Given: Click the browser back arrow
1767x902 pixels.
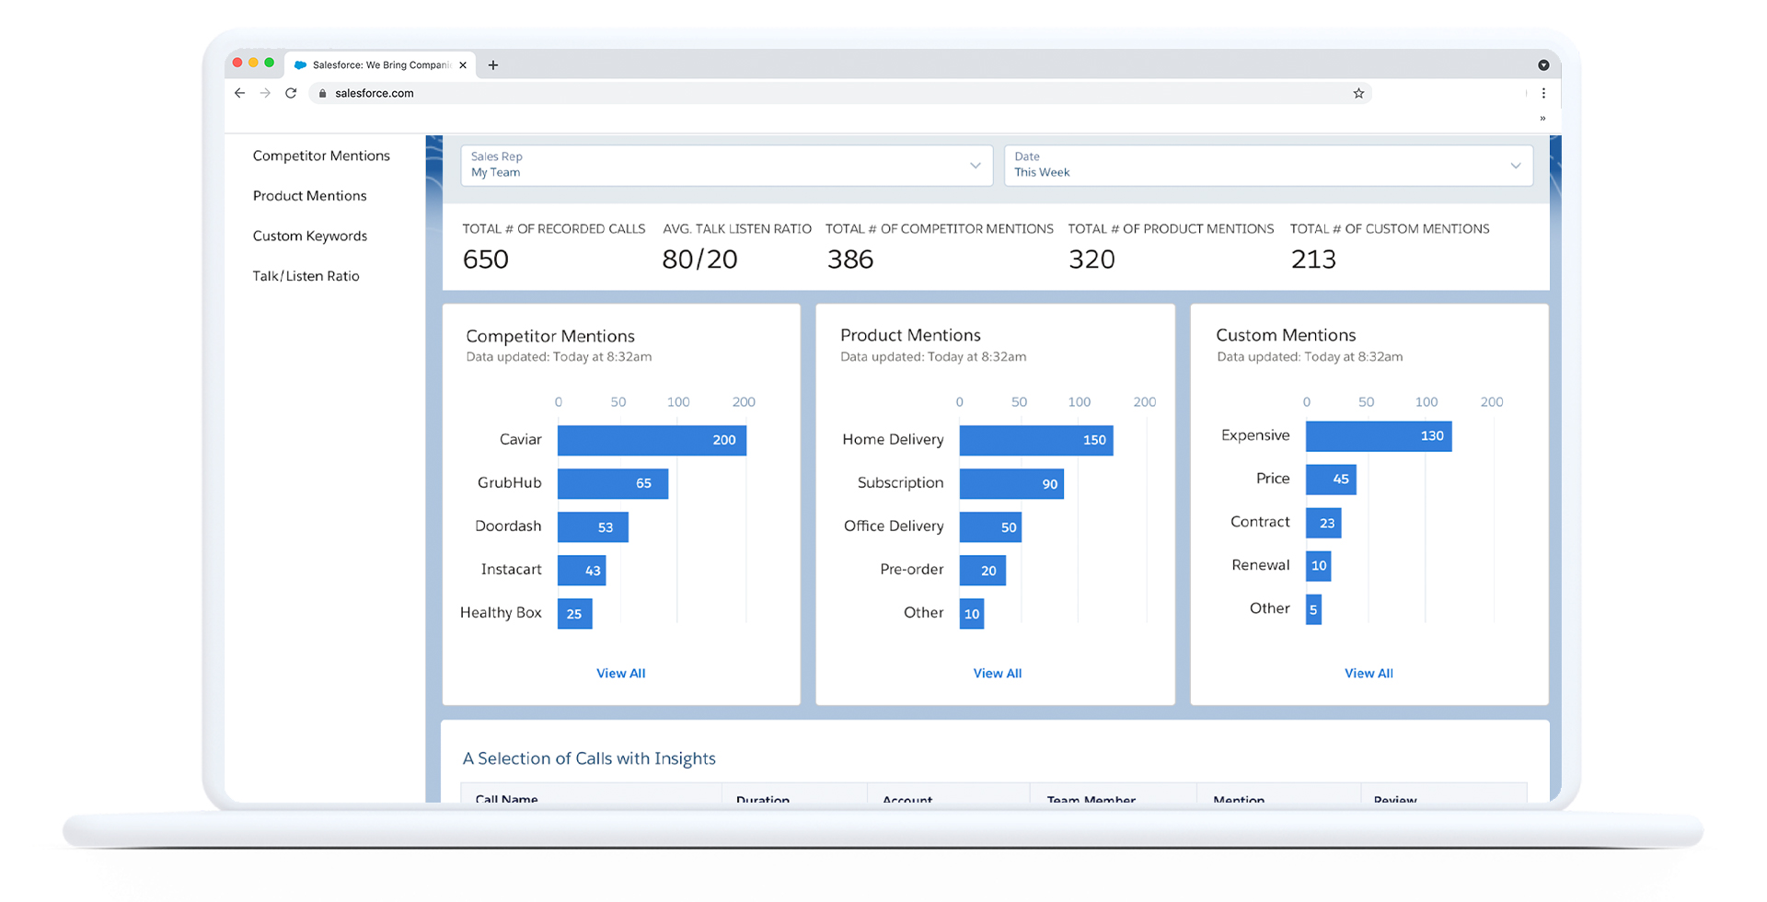Looking at the screenshot, I should tap(239, 93).
